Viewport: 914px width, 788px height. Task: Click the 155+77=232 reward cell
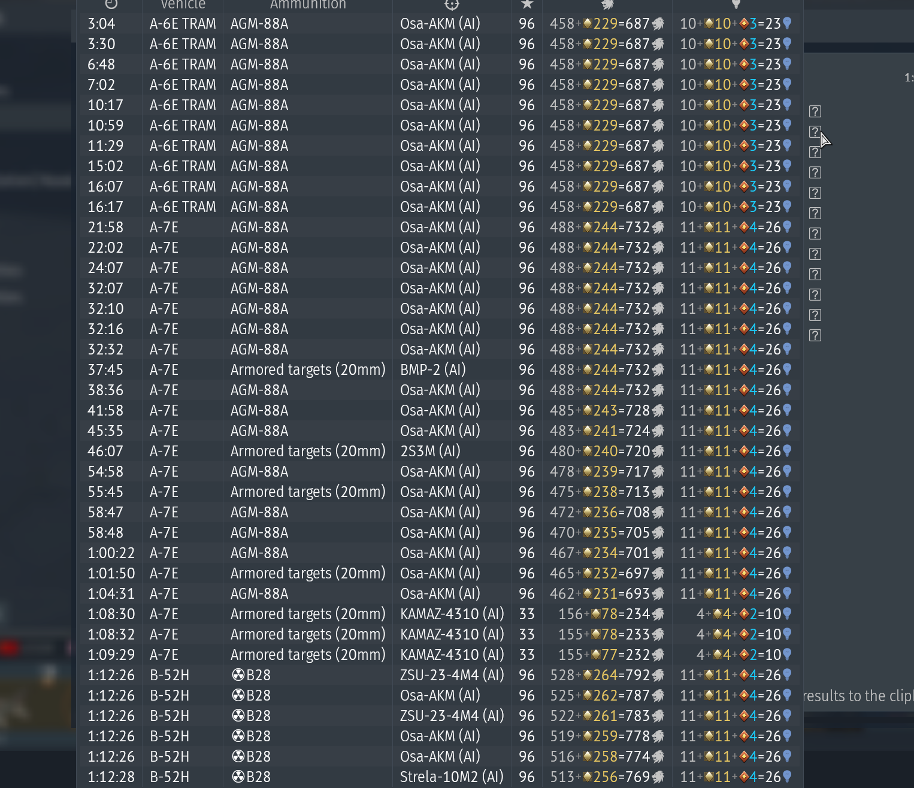coord(612,655)
